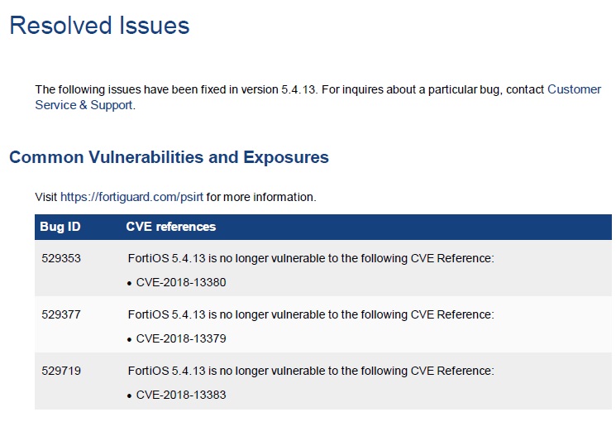Click the bullet before CVE-2018-13379
The height and width of the screenshot is (441, 616).
tap(130, 339)
